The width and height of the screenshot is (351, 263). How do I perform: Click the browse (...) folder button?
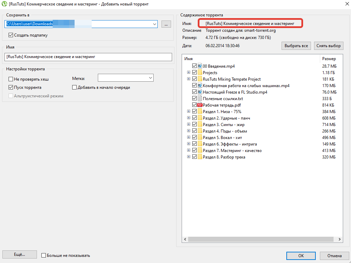coord(166,24)
